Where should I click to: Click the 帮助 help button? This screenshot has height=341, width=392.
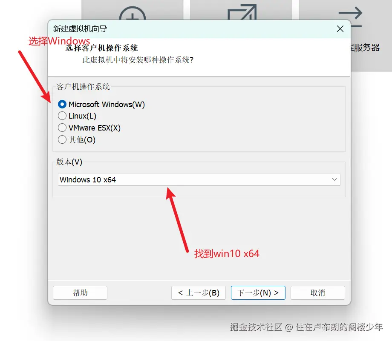(x=80, y=293)
